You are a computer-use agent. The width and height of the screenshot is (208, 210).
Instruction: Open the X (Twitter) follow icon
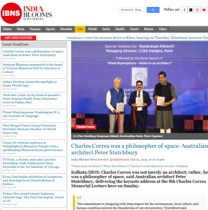tap(191, 10)
